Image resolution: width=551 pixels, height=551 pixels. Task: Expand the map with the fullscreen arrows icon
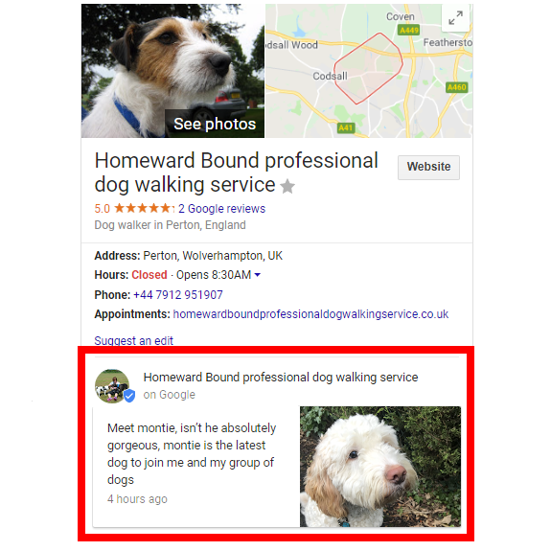456,18
